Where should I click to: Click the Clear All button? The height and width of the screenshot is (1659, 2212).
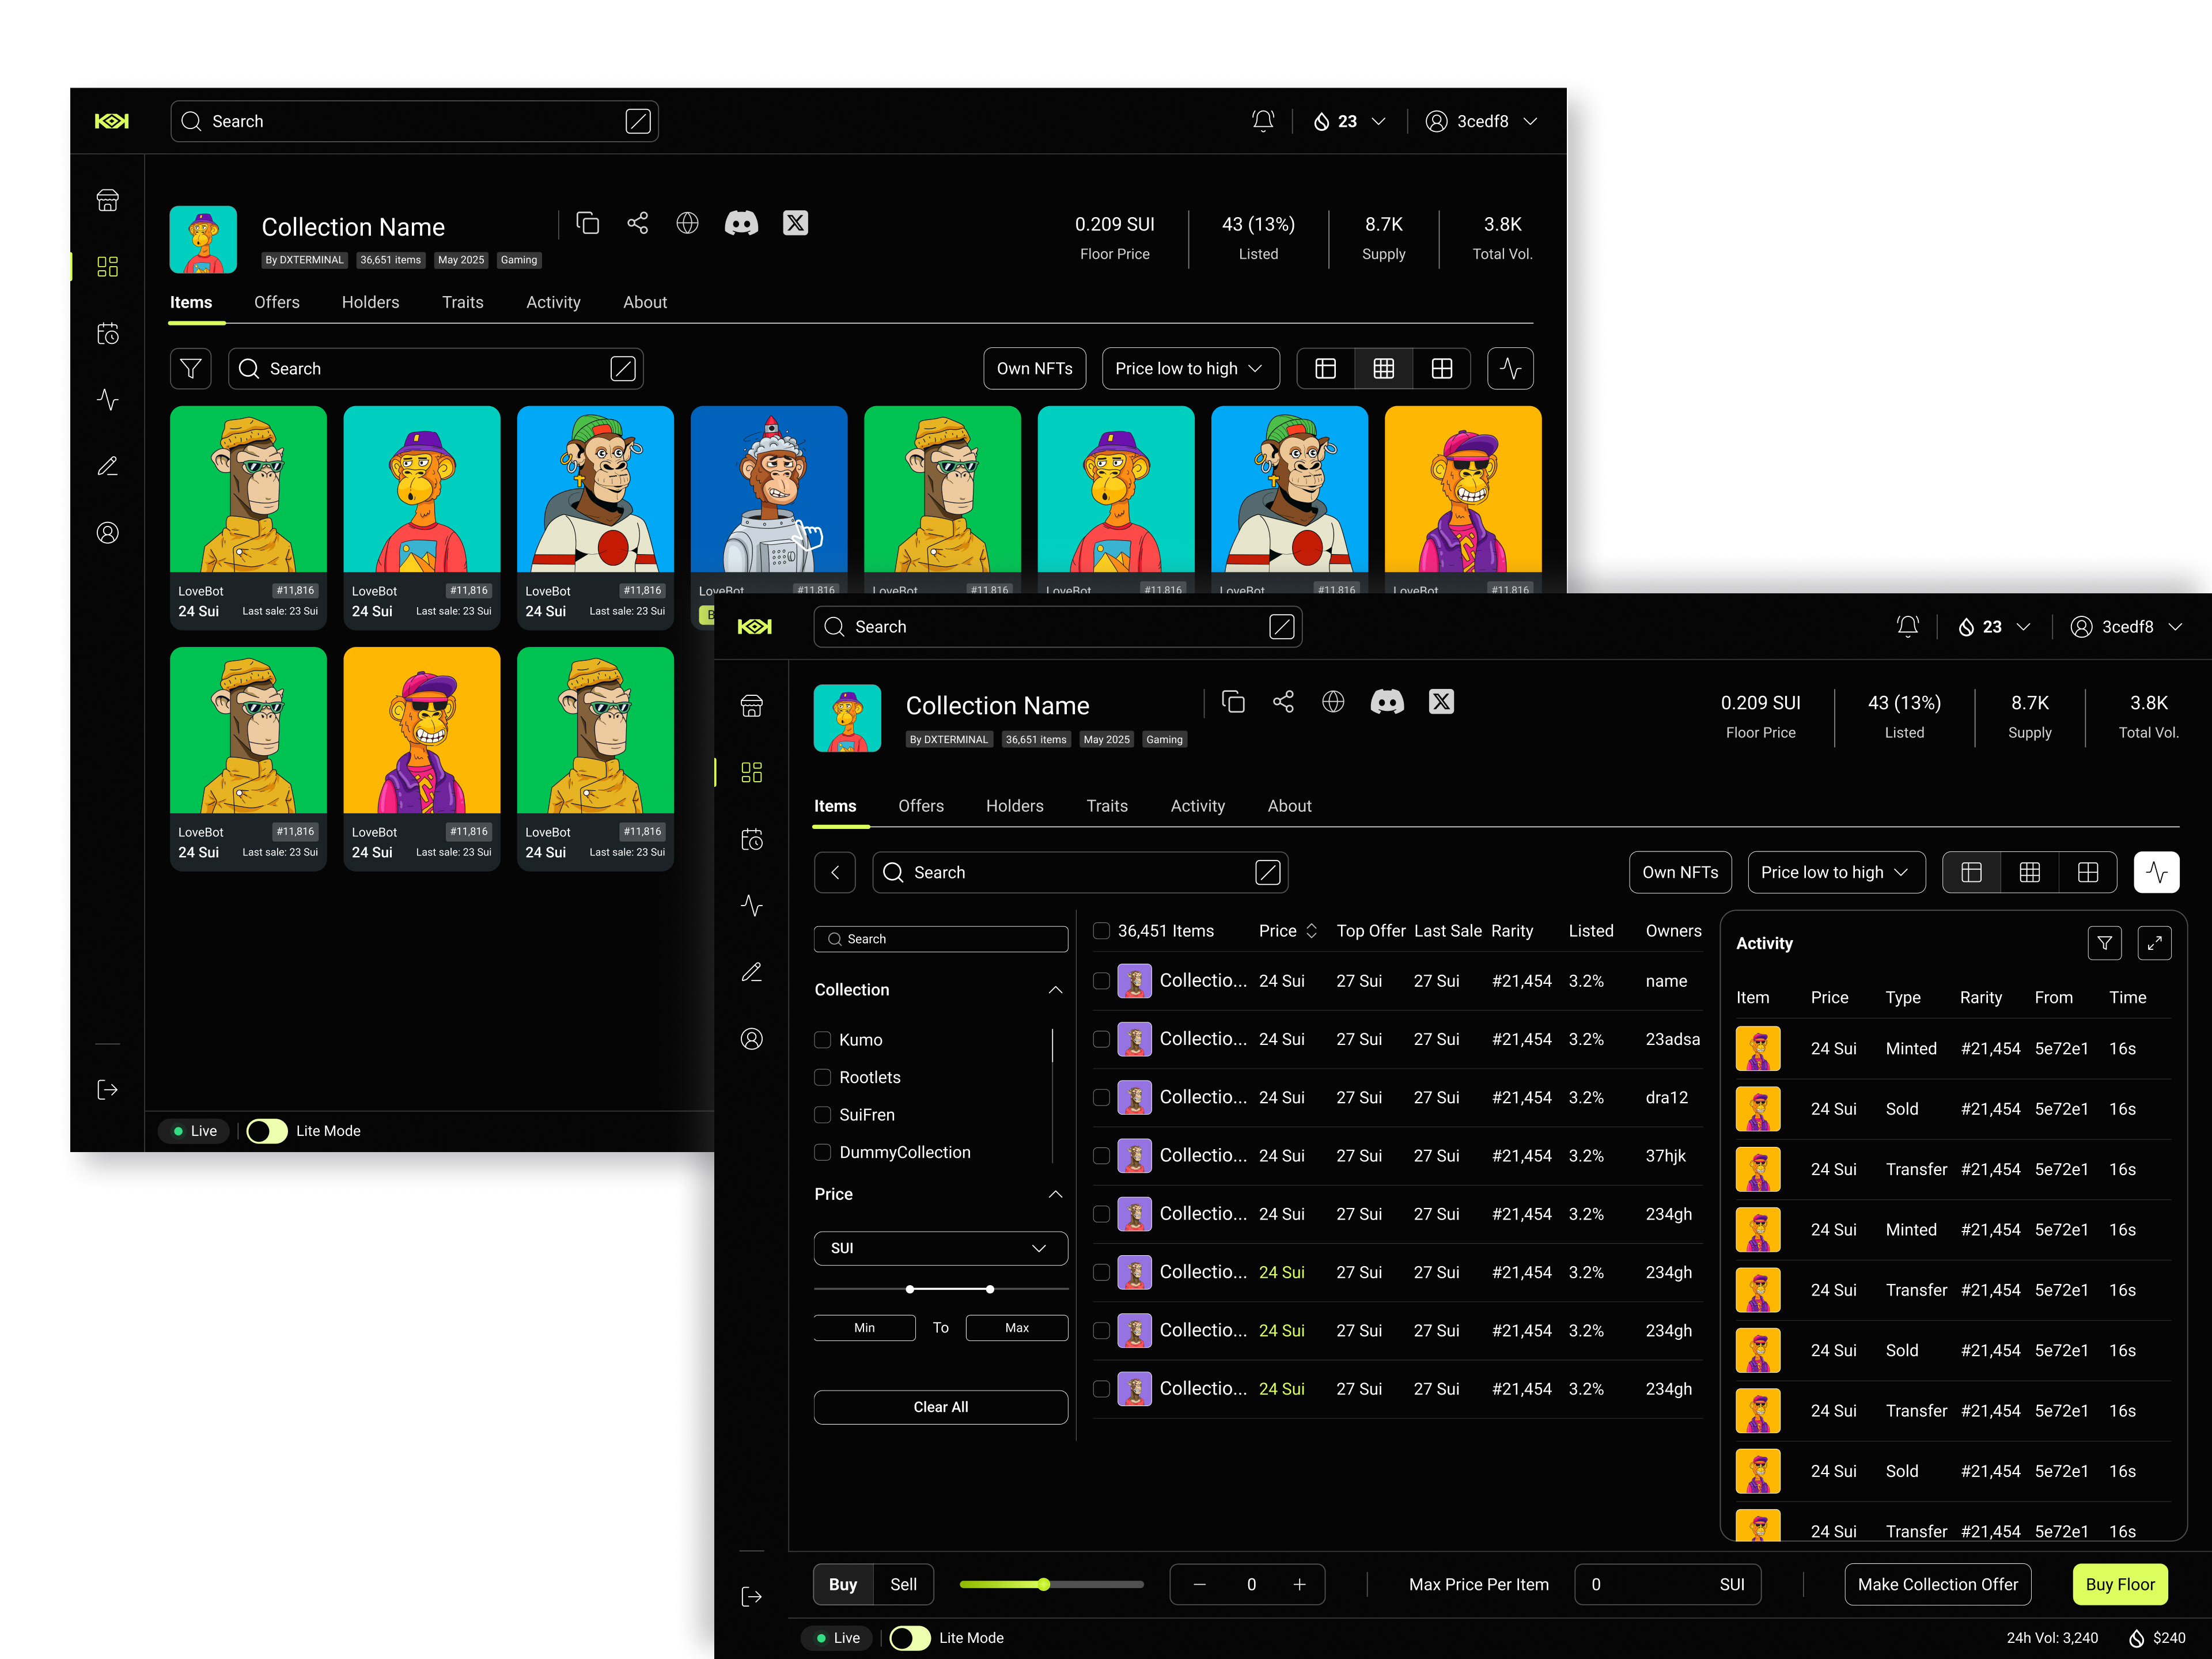point(940,1407)
